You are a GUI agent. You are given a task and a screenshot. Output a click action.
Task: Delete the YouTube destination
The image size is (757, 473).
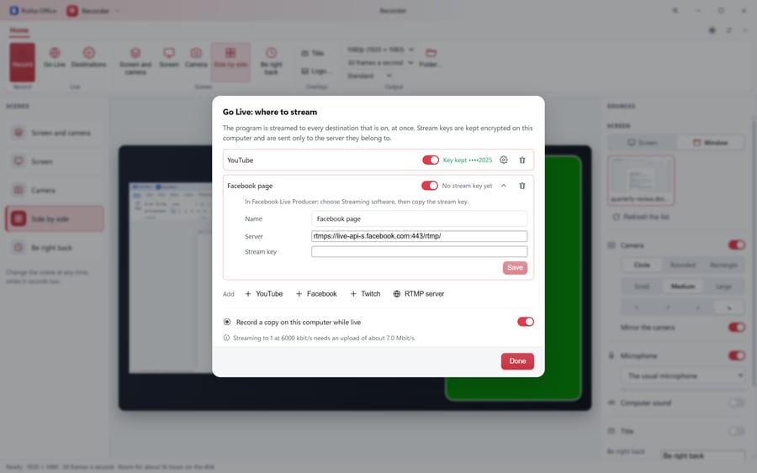521,160
